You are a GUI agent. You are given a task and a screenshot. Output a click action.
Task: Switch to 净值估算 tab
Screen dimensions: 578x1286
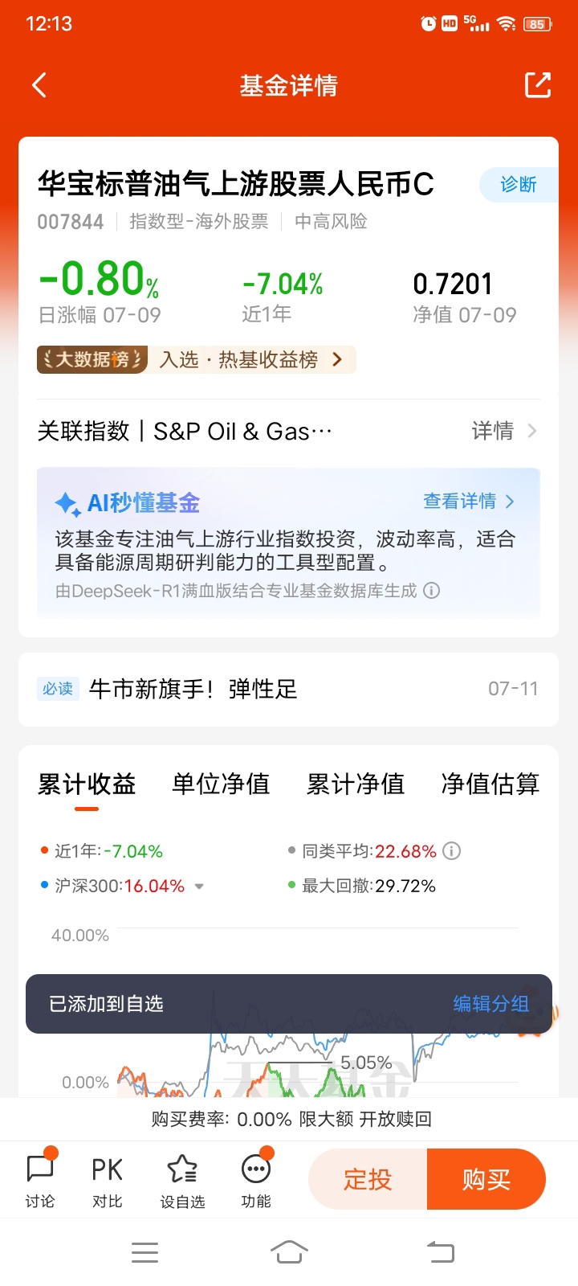pos(490,784)
